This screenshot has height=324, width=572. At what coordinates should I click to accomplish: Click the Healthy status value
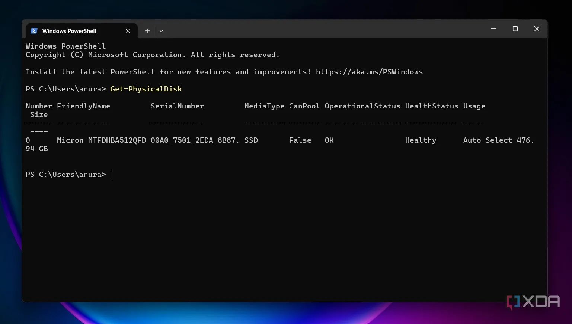421,140
